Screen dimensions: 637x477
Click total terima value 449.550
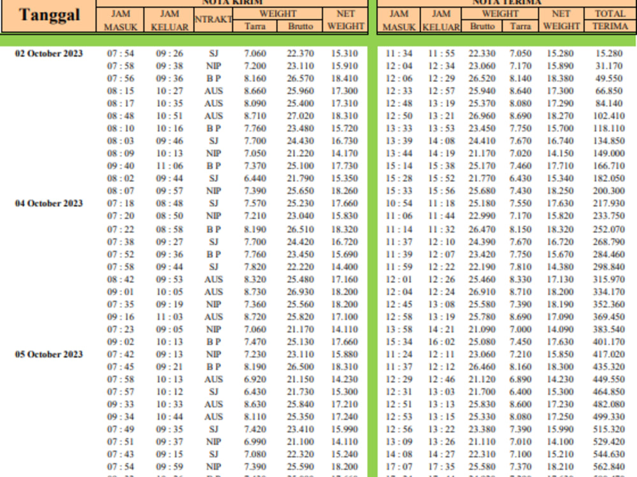click(x=609, y=379)
